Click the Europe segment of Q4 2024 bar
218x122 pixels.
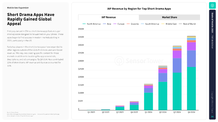191,46
